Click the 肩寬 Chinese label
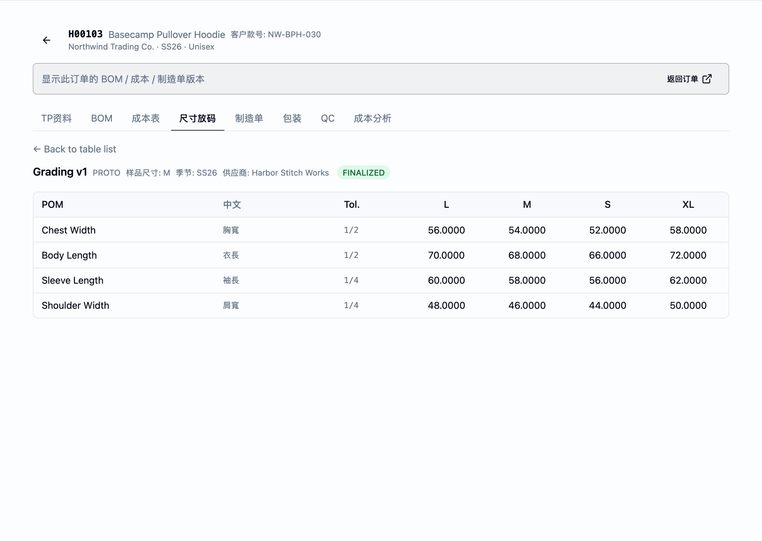Viewport: 762px width, 541px height. [x=231, y=306]
